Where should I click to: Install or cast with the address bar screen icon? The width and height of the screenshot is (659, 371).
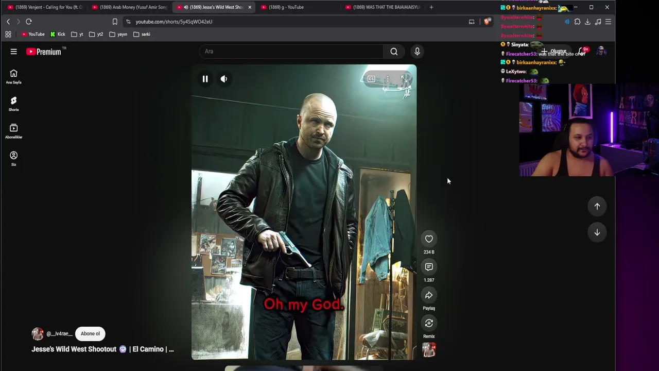472,22
